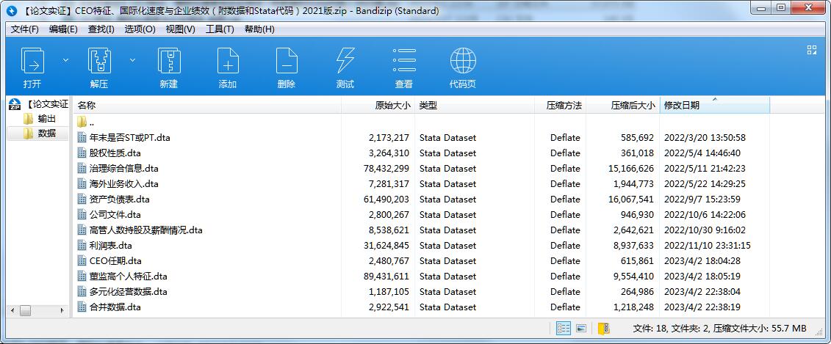Click the left arrow of tree horizontal scrollbar
This screenshot has height=344, width=831.
coord(12,310)
